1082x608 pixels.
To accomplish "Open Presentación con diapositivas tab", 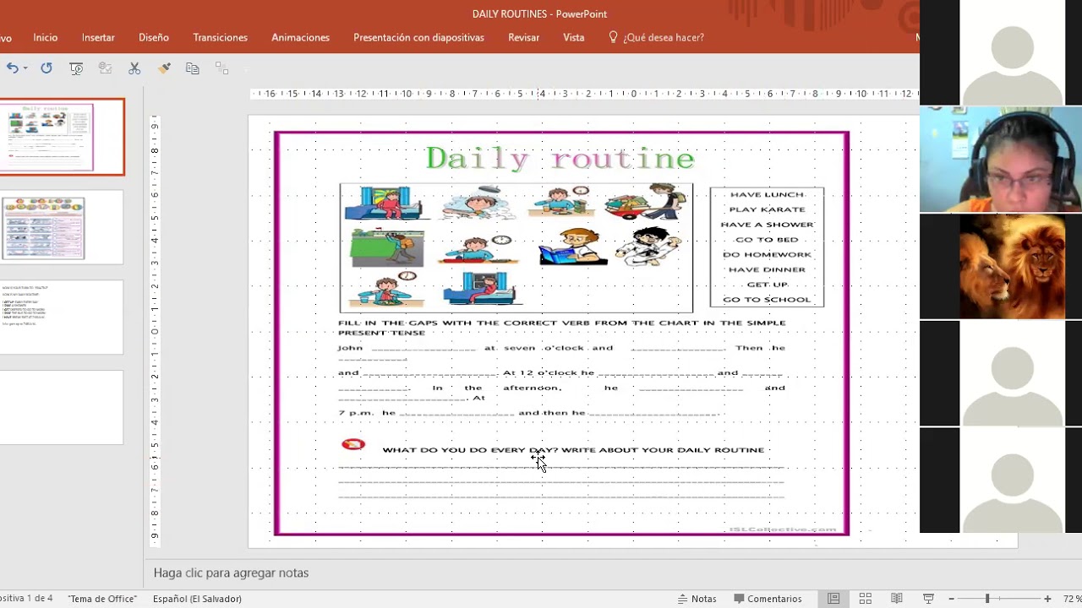I will pos(418,37).
